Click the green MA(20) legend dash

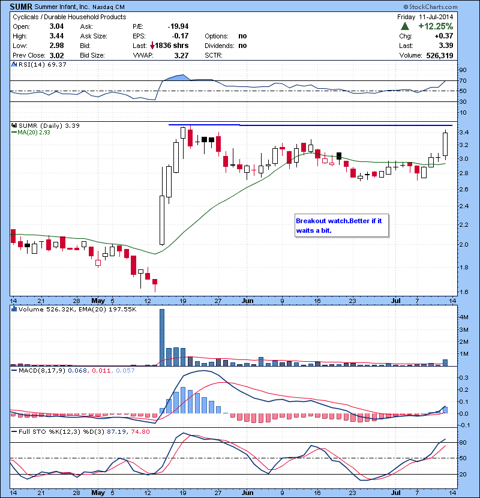(14, 132)
